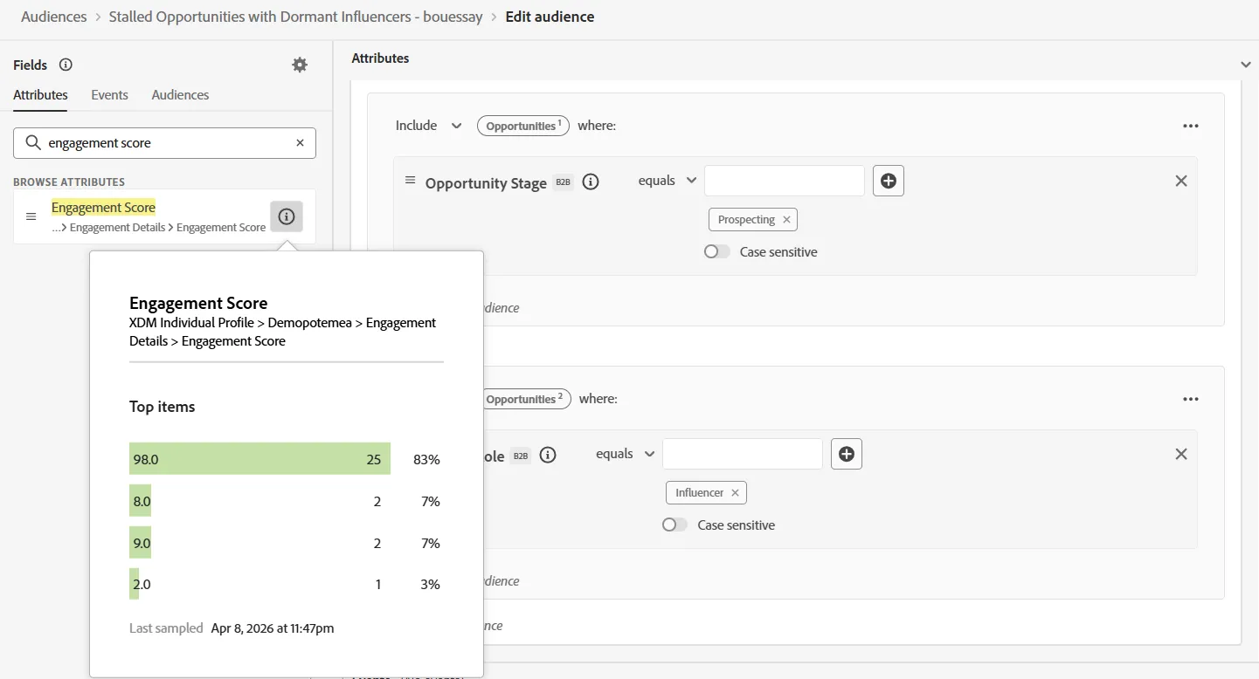Add value with plus button in Opportunity Stage row
The height and width of the screenshot is (679, 1259).
tap(889, 181)
